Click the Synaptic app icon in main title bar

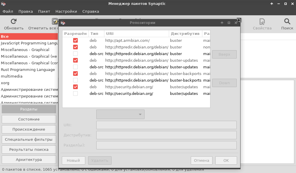pyautogui.click(x=3, y=3)
